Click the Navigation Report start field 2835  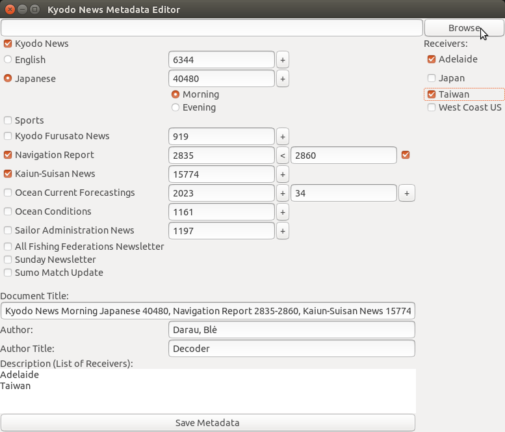point(222,155)
